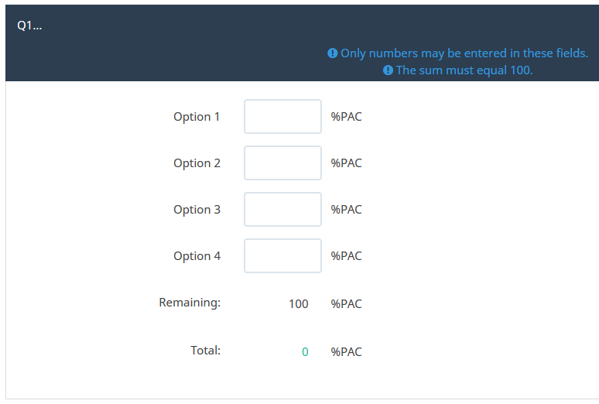599x404 pixels.
Task: Click the %PAC suffix in the Total row
Action: coord(346,352)
